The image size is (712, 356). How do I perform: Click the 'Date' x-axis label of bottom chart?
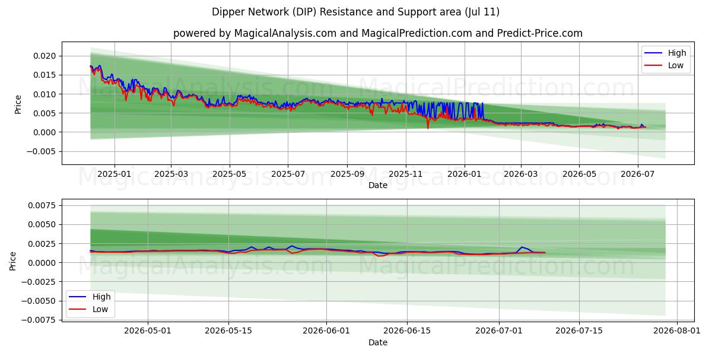pos(378,343)
